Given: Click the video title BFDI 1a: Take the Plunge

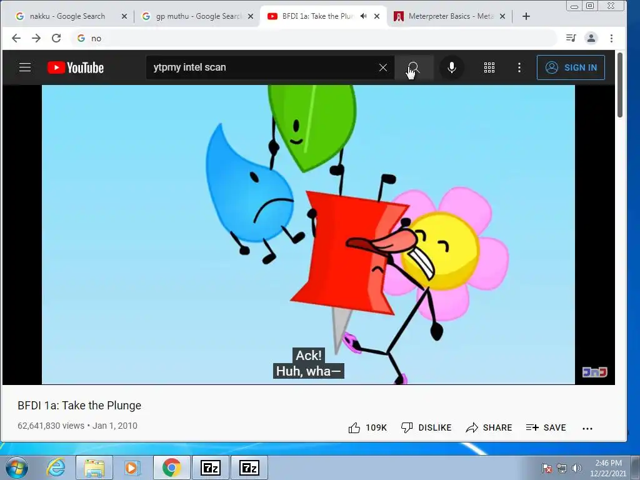Looking at the screenshot, I should [79, 405].
